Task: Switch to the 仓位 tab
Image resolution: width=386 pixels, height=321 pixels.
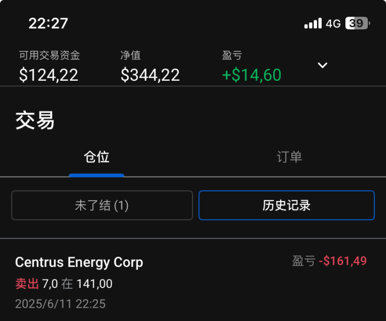Action: (97, 157)
